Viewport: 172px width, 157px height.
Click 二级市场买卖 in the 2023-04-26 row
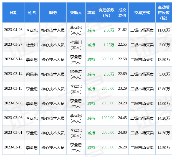[x=142, y=30]
